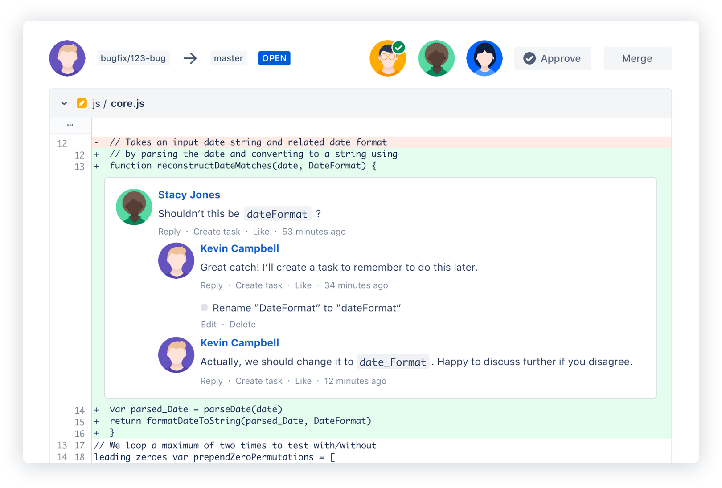
Task: Like Kevin's date_Format comment
Action: click(303, 381)
